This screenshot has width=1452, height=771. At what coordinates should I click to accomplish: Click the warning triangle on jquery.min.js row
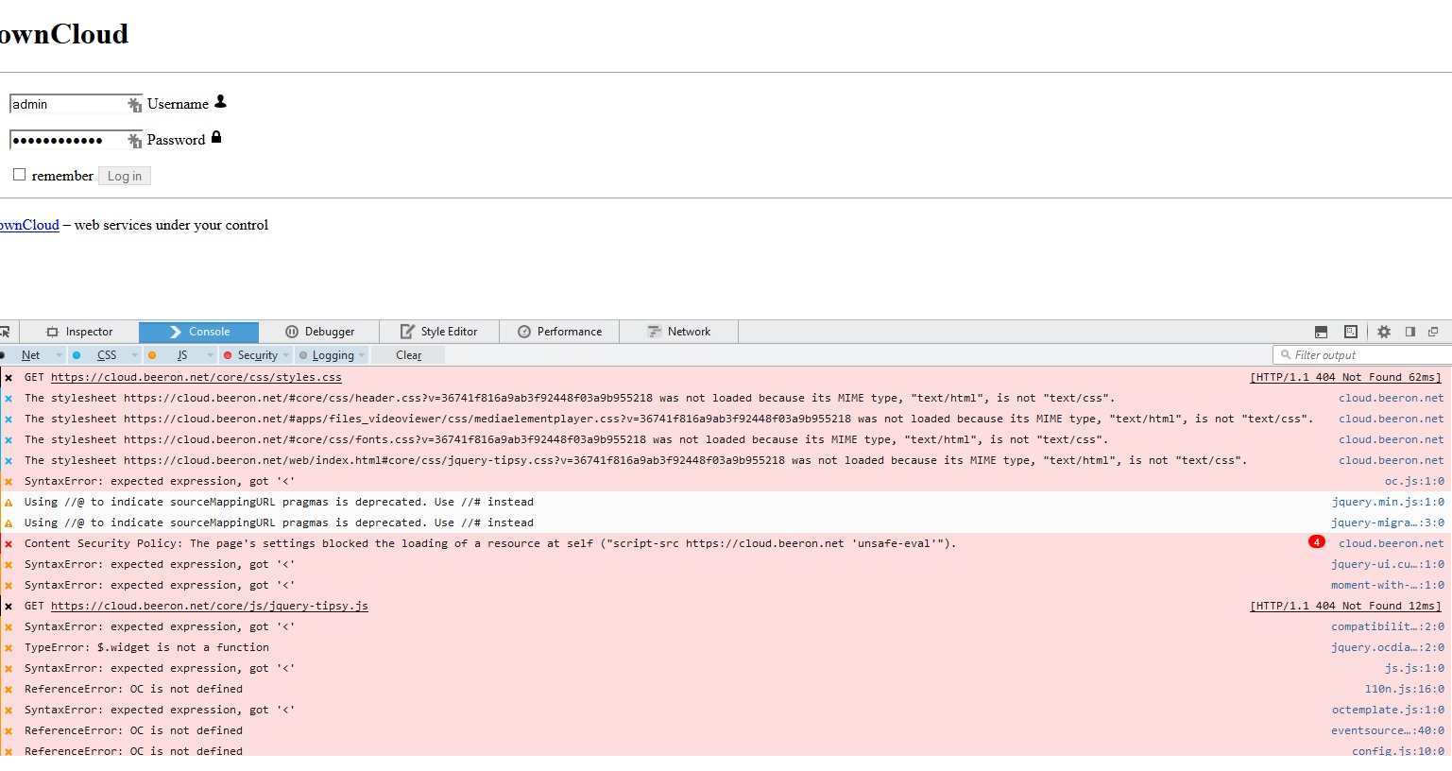(x=9, y=503)
